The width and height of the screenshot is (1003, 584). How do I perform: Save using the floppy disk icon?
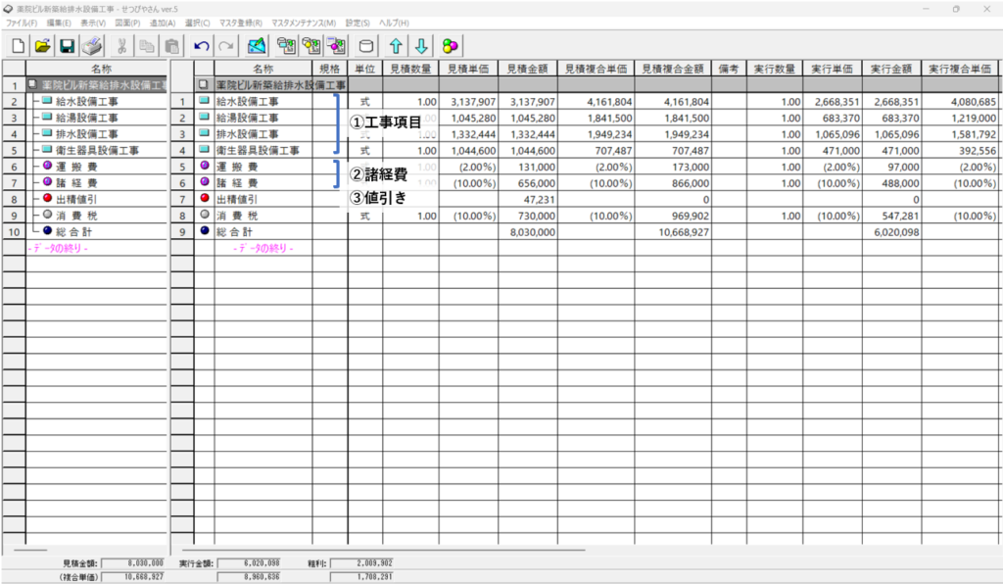pyautogui.click(x=68, y=46)
